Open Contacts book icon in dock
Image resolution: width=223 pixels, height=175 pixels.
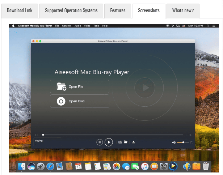click(x=69, y=166)
